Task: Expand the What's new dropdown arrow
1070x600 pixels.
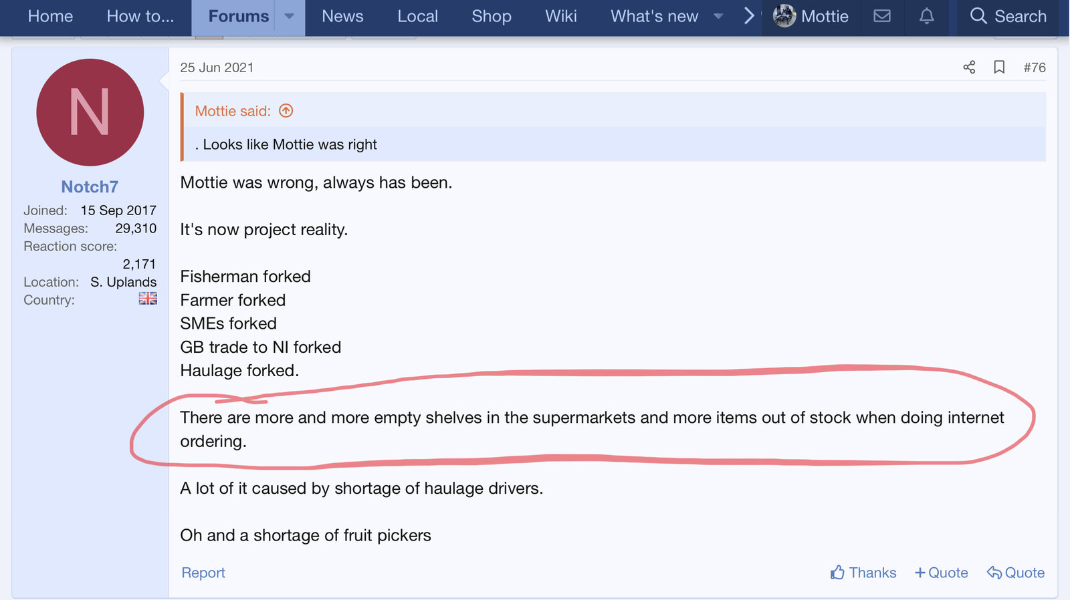Action: [718, 16]
